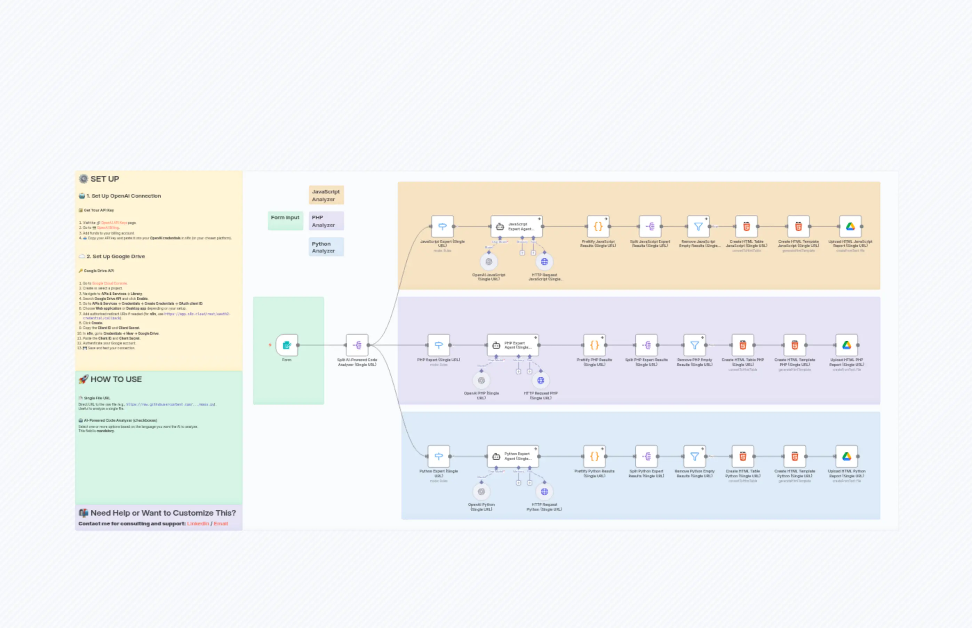Open the Split PHP Expert Results node
This screenshot has height=628, width=972.
pos(646,345)
